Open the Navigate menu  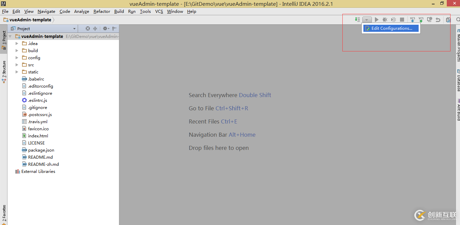(x=46, y=11)
